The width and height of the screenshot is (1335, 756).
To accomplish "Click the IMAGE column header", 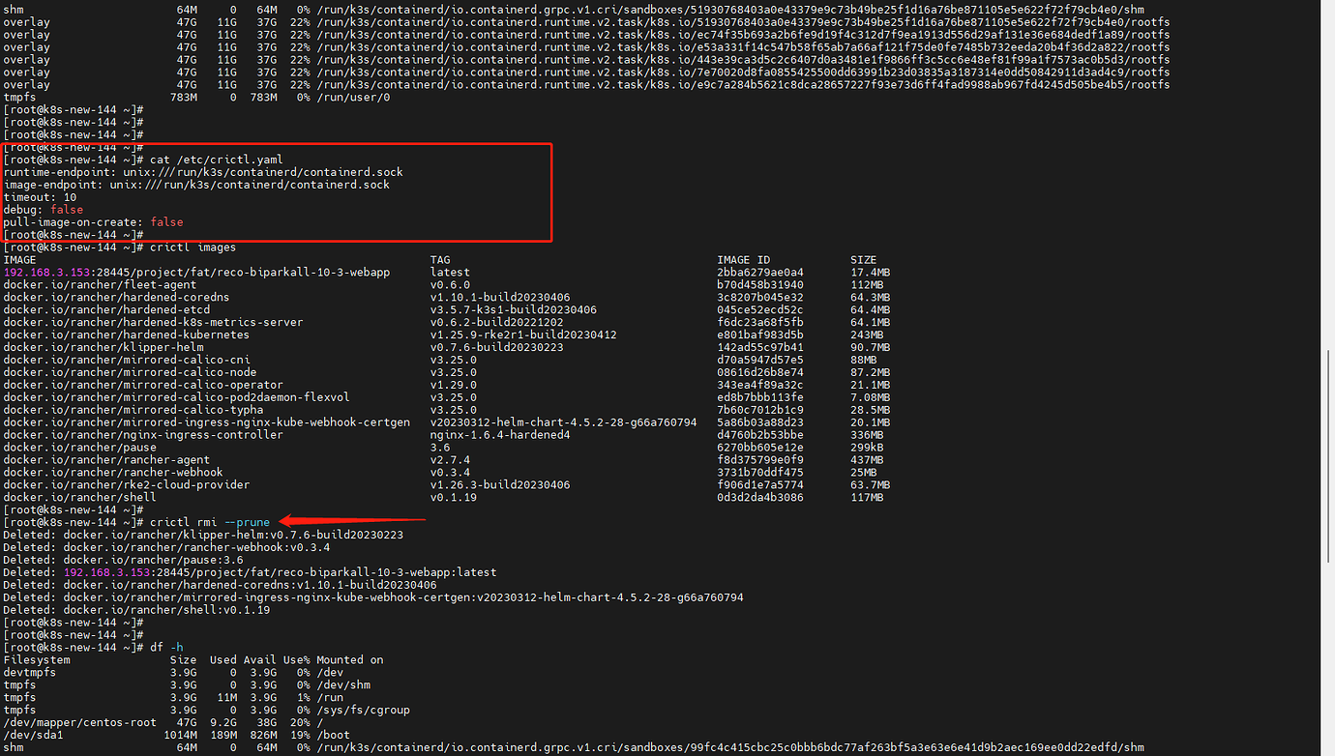I will (20, 260).
